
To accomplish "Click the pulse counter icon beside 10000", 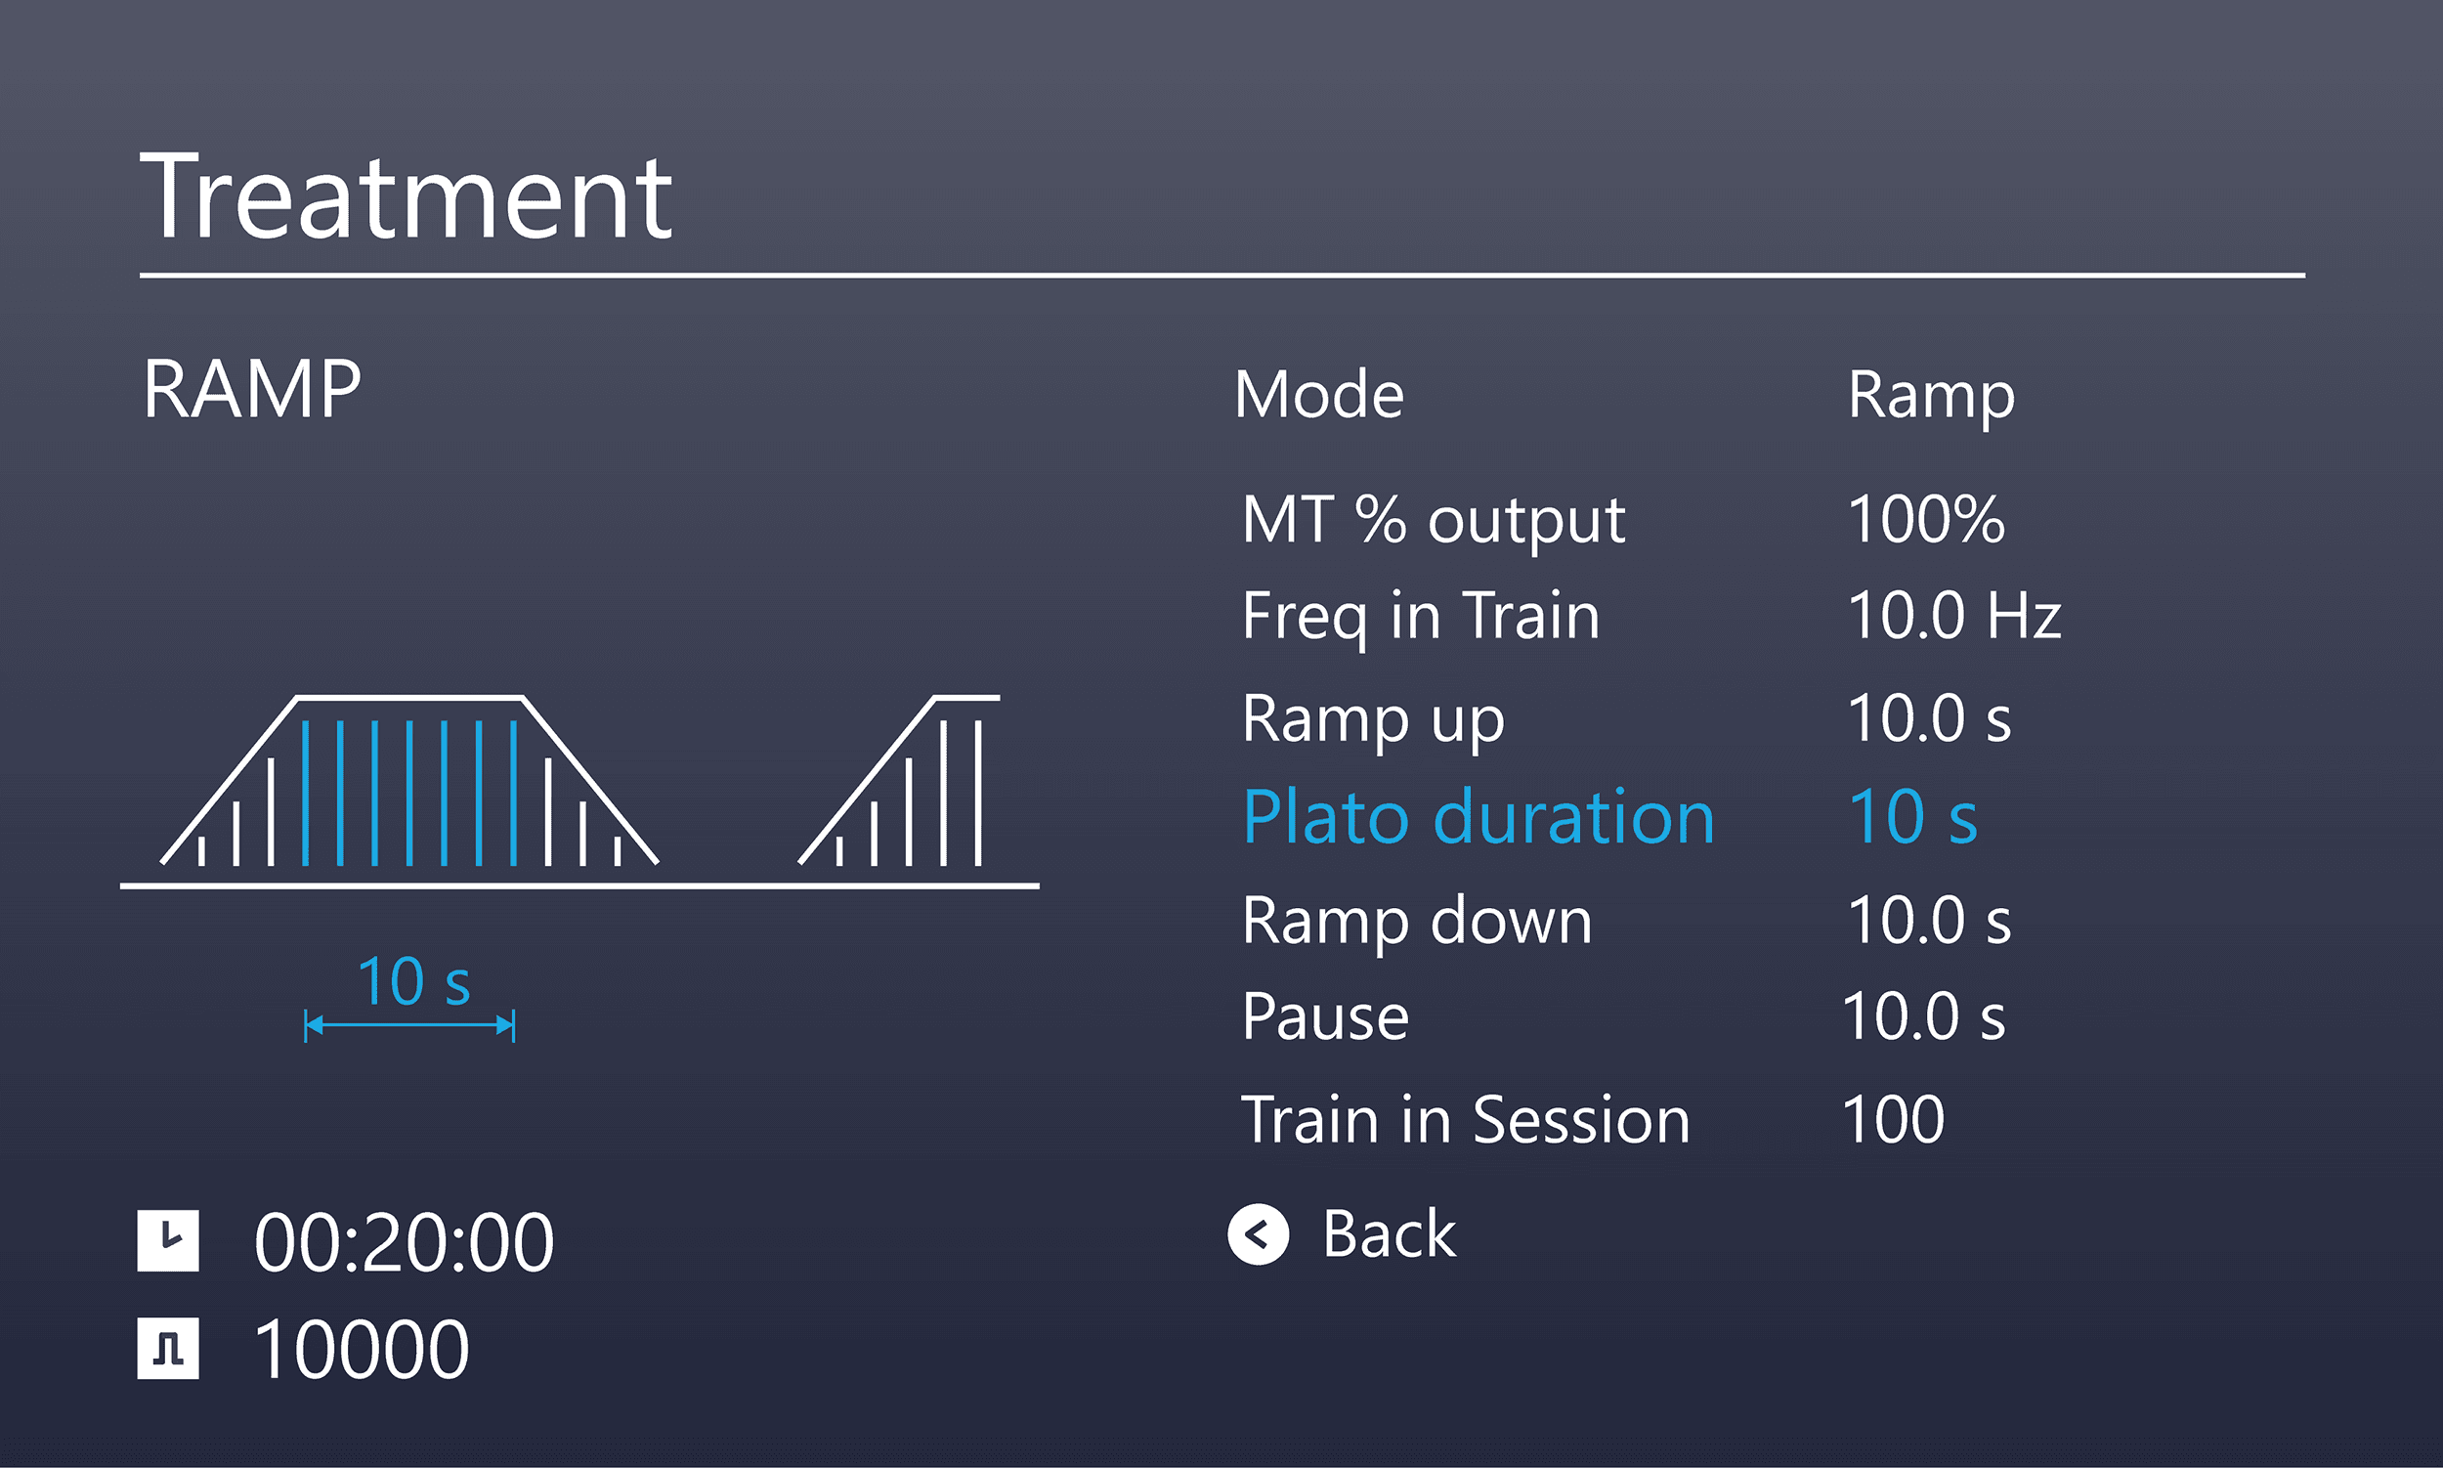I will 168,1349.
